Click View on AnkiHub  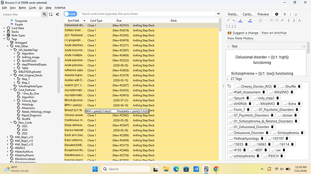coord(274,33)
